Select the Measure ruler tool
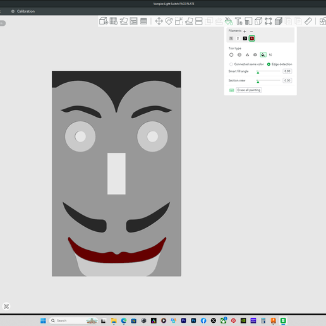 pos(308,21)
